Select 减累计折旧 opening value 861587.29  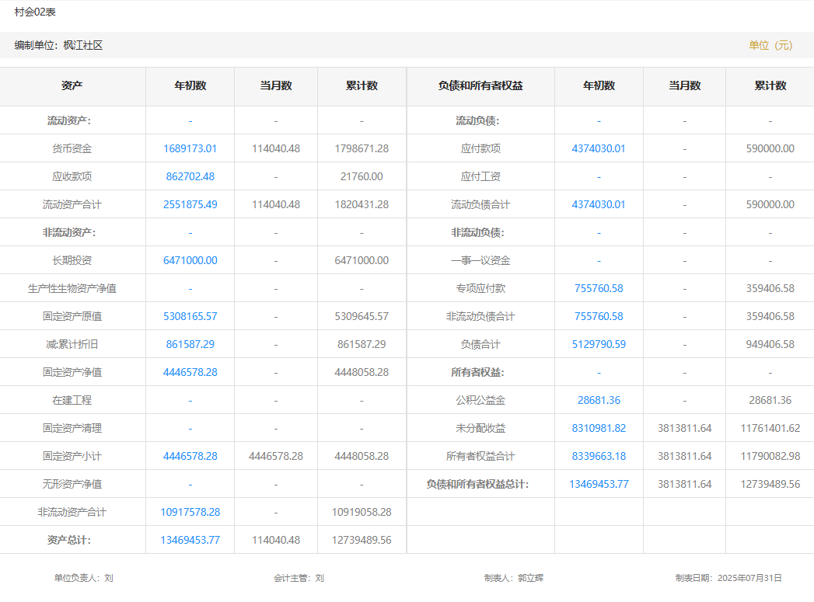(190, 344)
